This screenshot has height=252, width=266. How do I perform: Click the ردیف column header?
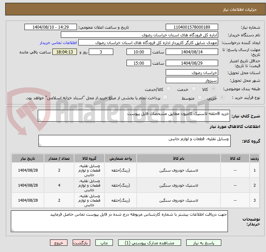pyautogui.click(x=254, y=158)
